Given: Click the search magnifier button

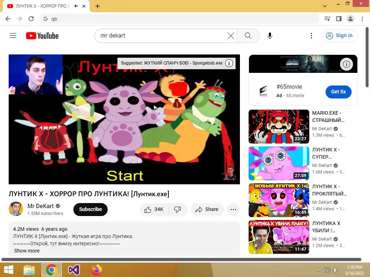Looking at the screenshot, I should (x=248, y=36).
